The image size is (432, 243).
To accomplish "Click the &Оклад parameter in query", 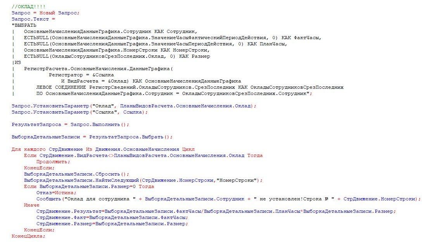I will point(117,81).
